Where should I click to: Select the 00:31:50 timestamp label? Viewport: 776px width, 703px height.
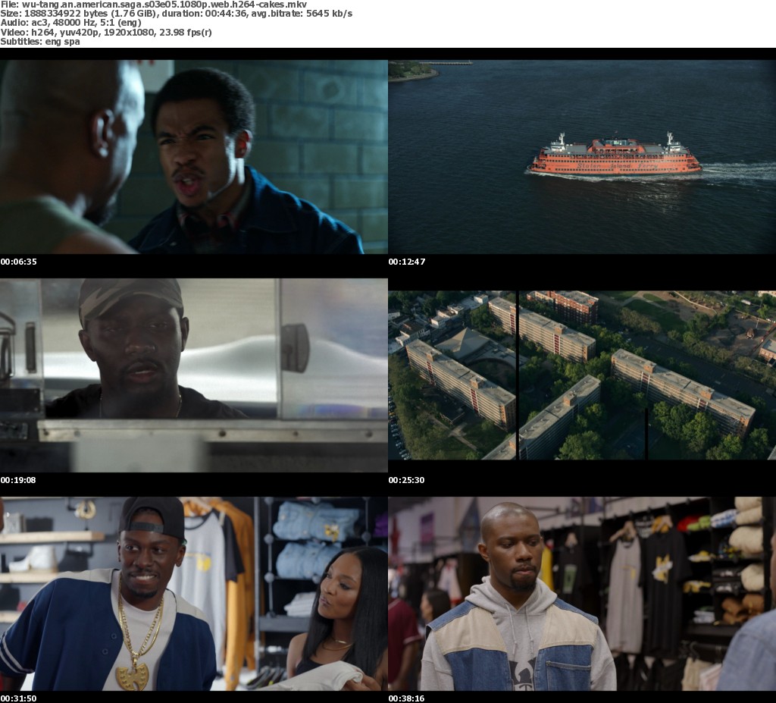tap(19, 698)
